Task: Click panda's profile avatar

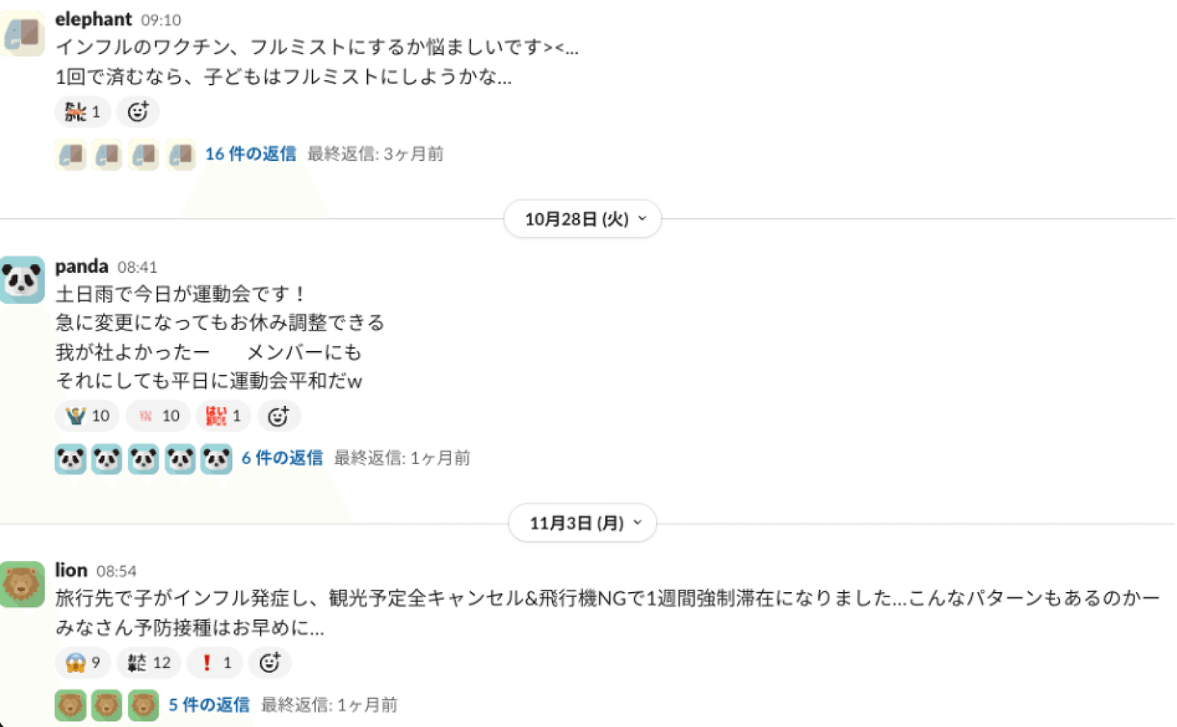Action: point(23,280)
